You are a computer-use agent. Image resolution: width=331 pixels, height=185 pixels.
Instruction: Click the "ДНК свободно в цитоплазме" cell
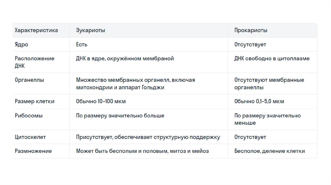(x=272, y=59)
